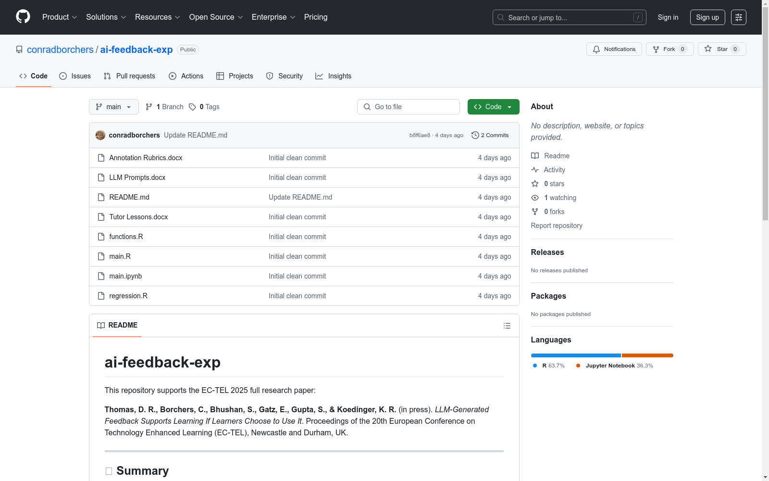Click the repository icon before conradborchers
Image resolution: width=769 pixels, height=481 pixels.
click(19, 50)
